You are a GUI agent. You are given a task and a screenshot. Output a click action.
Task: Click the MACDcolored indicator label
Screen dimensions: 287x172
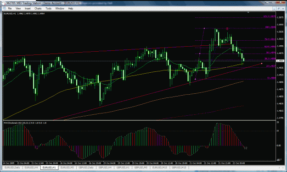pyautogui.click(x=25, y=123)
